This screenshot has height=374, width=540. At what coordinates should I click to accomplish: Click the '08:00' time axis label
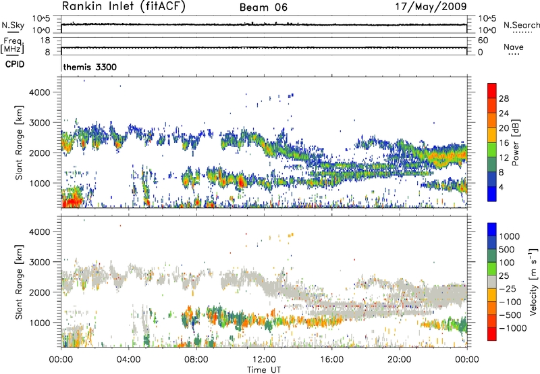point(196,360)
